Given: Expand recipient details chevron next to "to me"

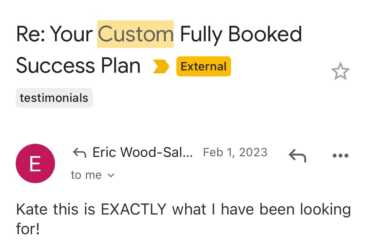Looking at the screenshot, I should point(111,176).
